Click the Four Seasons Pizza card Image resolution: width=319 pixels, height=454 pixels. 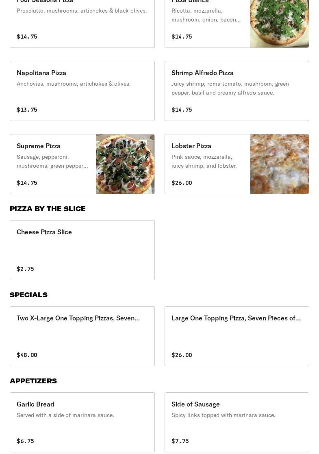(x=82, y=24)
